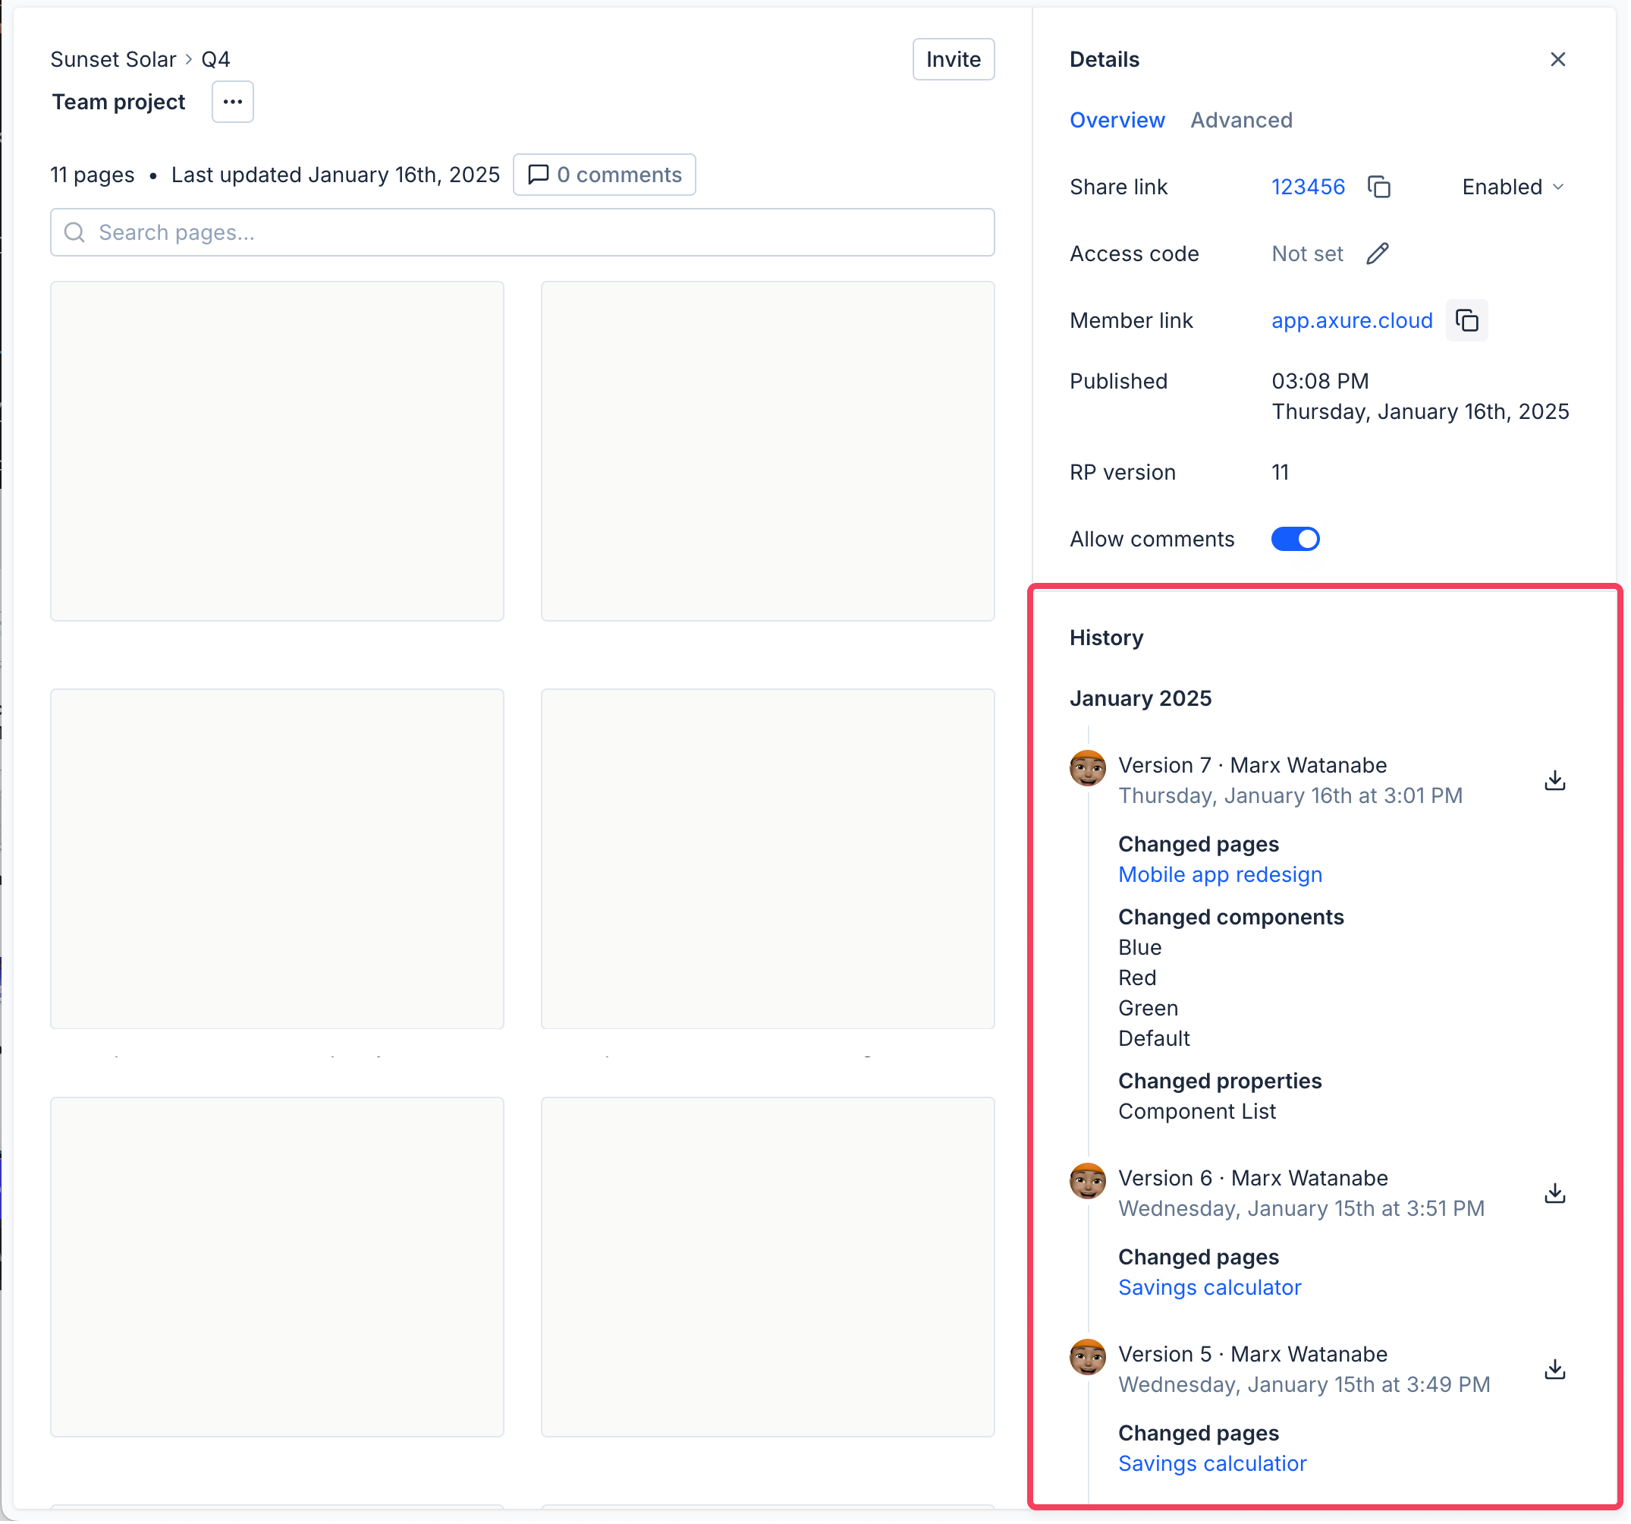Viewport: 1631px width, 1524px height.
Task: Open the project options ellipsis menu
Action: coord(232,102)
